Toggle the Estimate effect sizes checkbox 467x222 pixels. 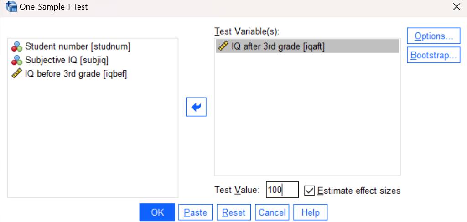(310, 190)
